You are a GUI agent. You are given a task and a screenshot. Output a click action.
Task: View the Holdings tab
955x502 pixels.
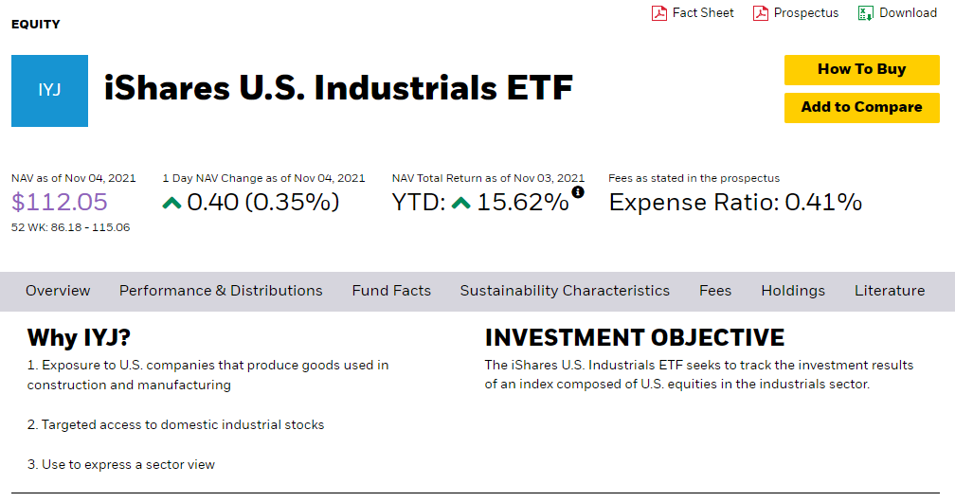(x=793, y=291)
